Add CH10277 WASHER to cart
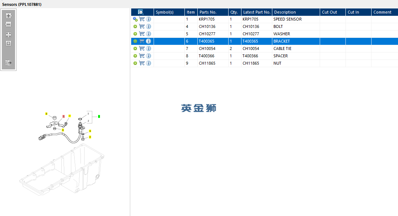 (x=142, y=34)
